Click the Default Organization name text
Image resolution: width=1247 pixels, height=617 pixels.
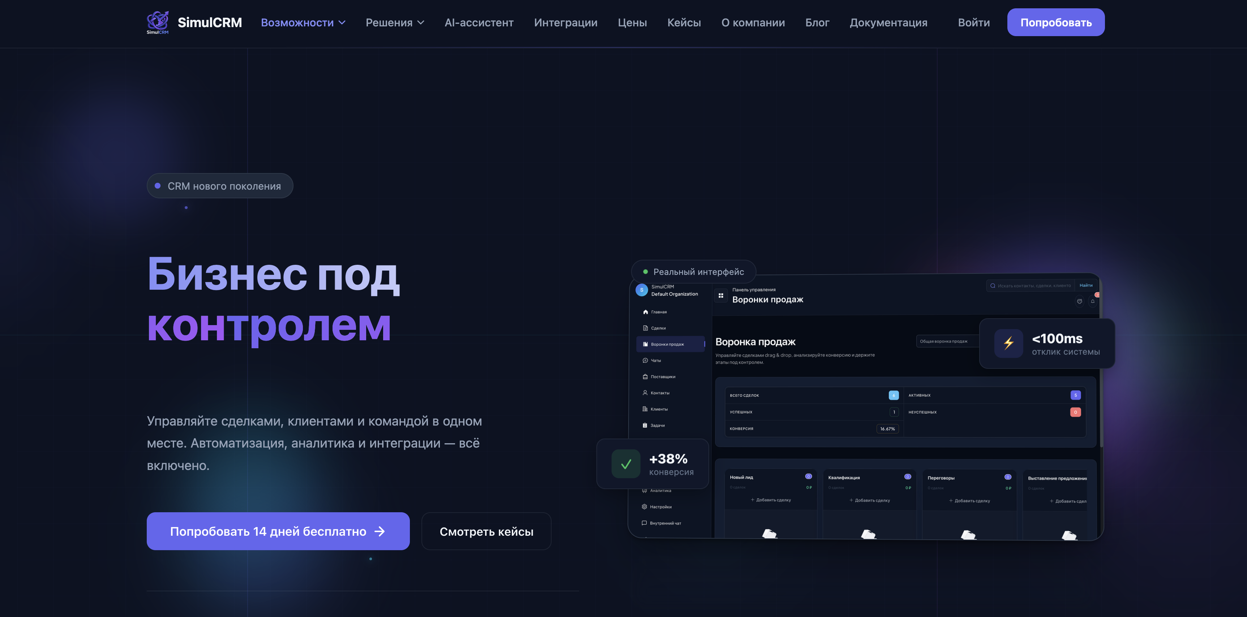[x=674, y=294]
